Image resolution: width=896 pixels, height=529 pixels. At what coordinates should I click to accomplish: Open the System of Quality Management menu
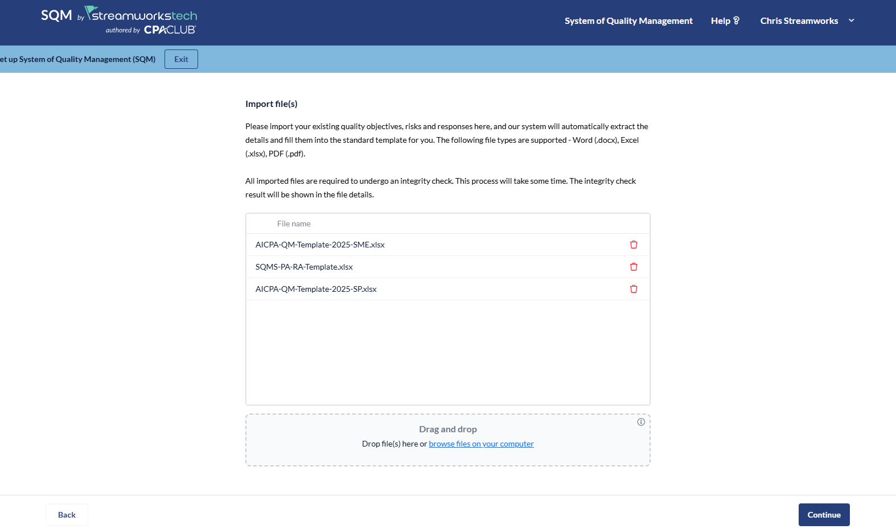coord(628,21)
